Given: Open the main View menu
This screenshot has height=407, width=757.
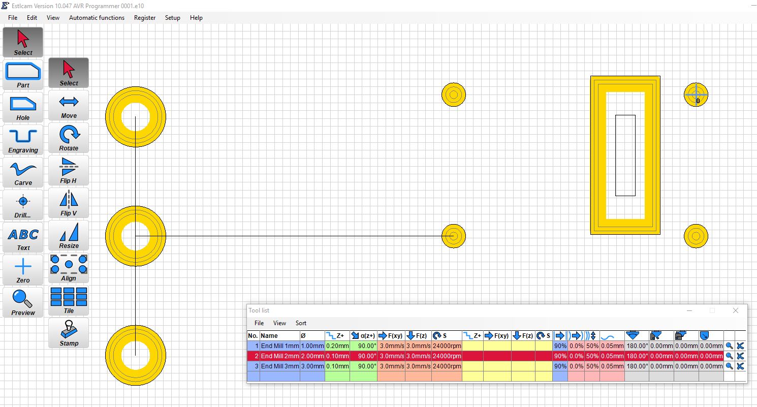Looking at the screenshot, I should pos(53,17).
